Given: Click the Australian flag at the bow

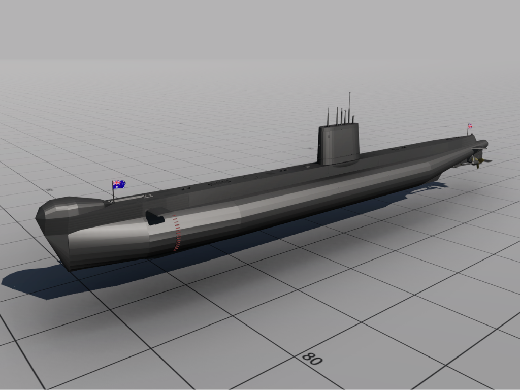Looking at the screenshot, I should [119, 184].
